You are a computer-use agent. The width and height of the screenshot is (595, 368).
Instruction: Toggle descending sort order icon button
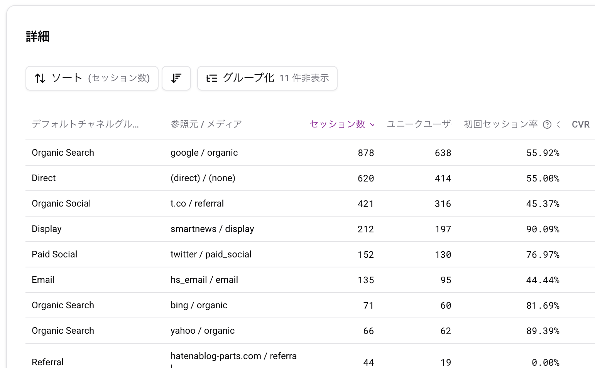pos(176,78)
